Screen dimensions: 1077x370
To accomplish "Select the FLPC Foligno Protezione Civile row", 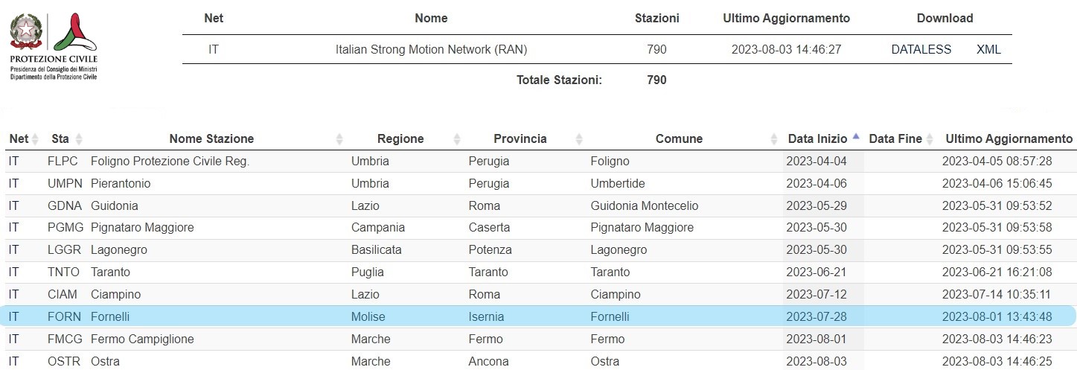I will 540,162.
